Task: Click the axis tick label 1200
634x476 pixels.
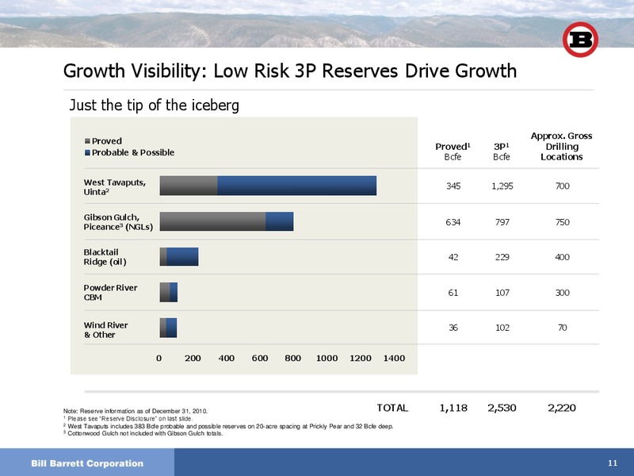Action: 361,359
